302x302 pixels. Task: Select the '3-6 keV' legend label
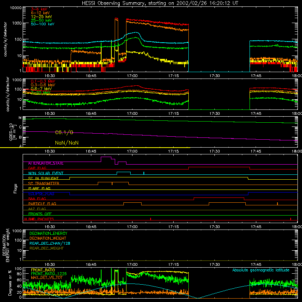39,9
